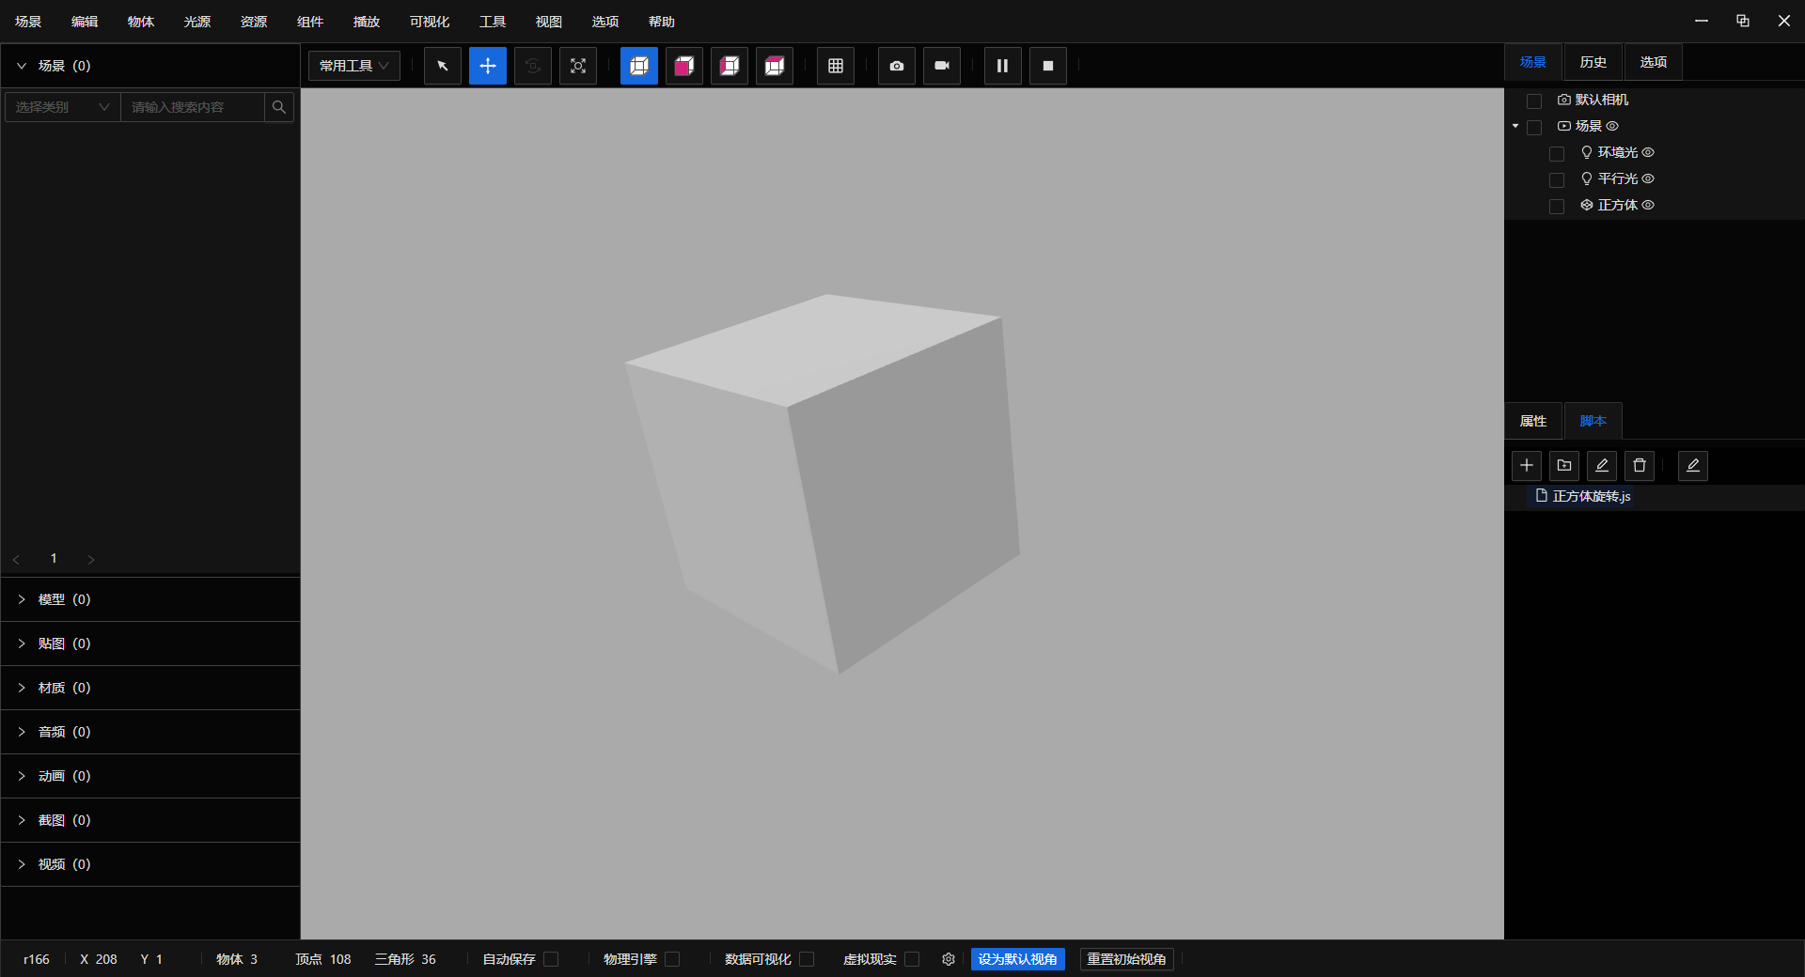This screenshot has height=977, width=1805.
Task: Expand the 模型 (0) section
Action: tap(64, 599)
